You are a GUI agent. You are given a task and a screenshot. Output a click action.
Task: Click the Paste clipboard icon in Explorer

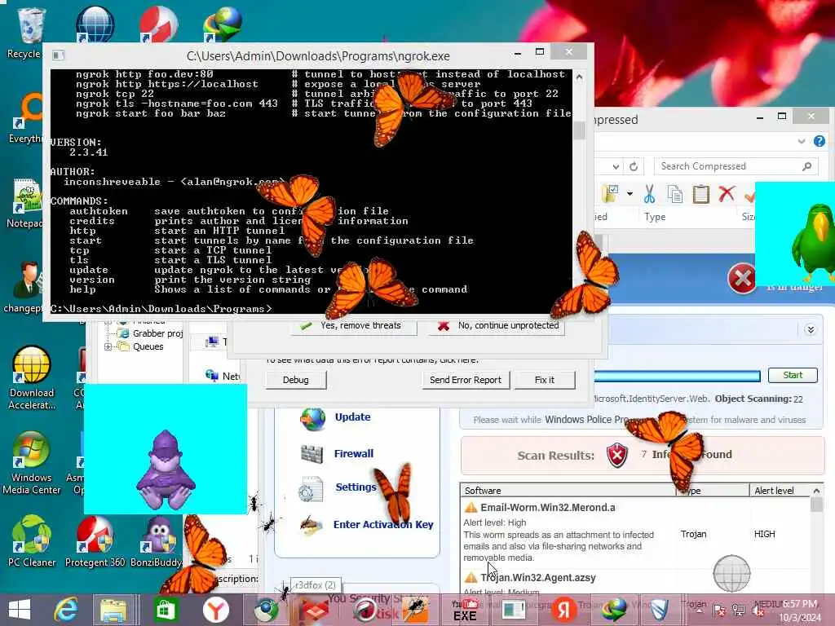700,194
